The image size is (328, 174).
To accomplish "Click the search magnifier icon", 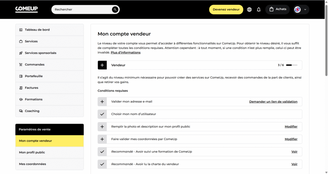I will [115, 10].
